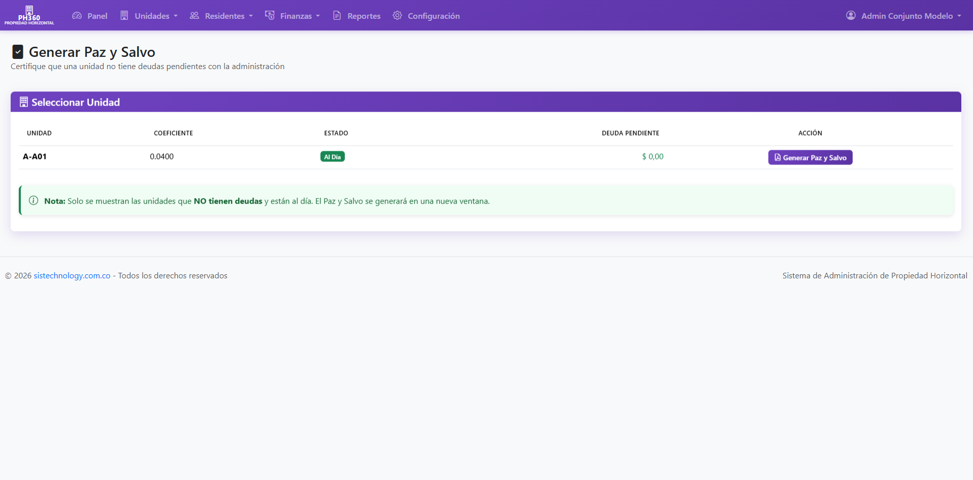
Task: Expand the Unidades dropdown menu
Action: point(149,16)
